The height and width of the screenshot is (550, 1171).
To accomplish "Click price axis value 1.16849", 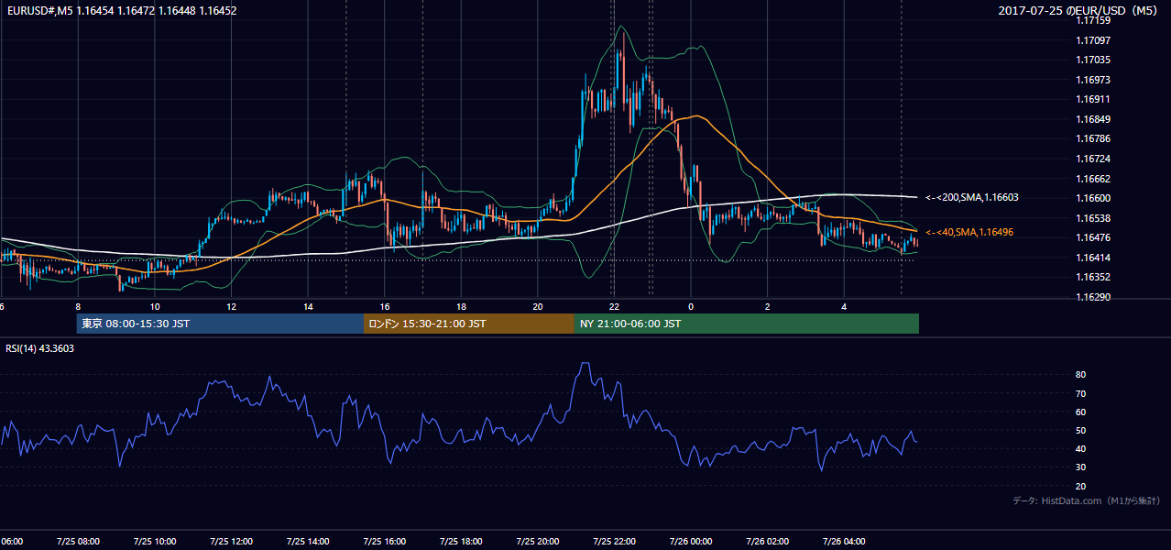I will pyautogui.click(x=1094, y=119).
